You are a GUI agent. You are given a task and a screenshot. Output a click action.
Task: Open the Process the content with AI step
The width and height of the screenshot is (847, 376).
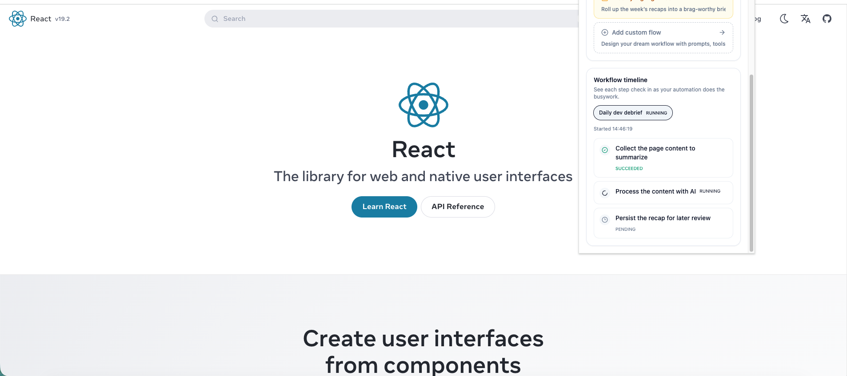coord(663,193)
